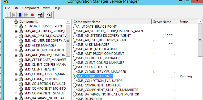
Task: Collapse the Components tree node
Action: (11, 22)
